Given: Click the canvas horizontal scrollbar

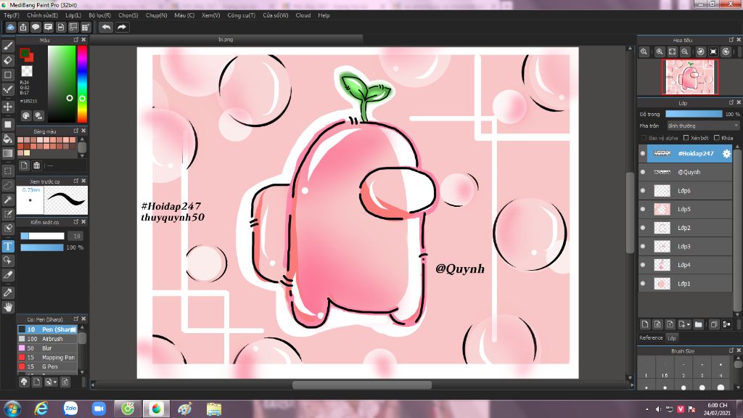Looking at the screenshot, I should click(362, 385).
